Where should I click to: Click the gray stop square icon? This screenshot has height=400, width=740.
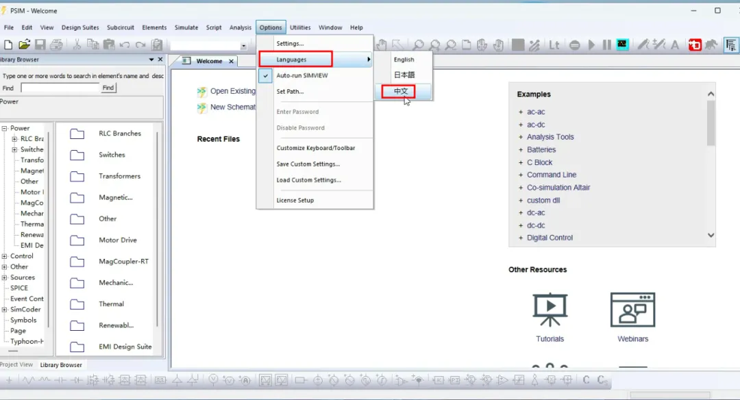[518, 45]
